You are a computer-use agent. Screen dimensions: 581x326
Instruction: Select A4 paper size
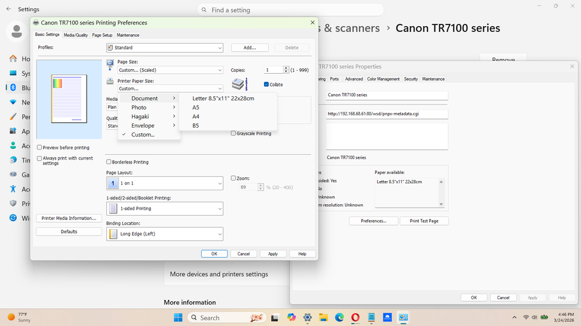pos(228,117)
